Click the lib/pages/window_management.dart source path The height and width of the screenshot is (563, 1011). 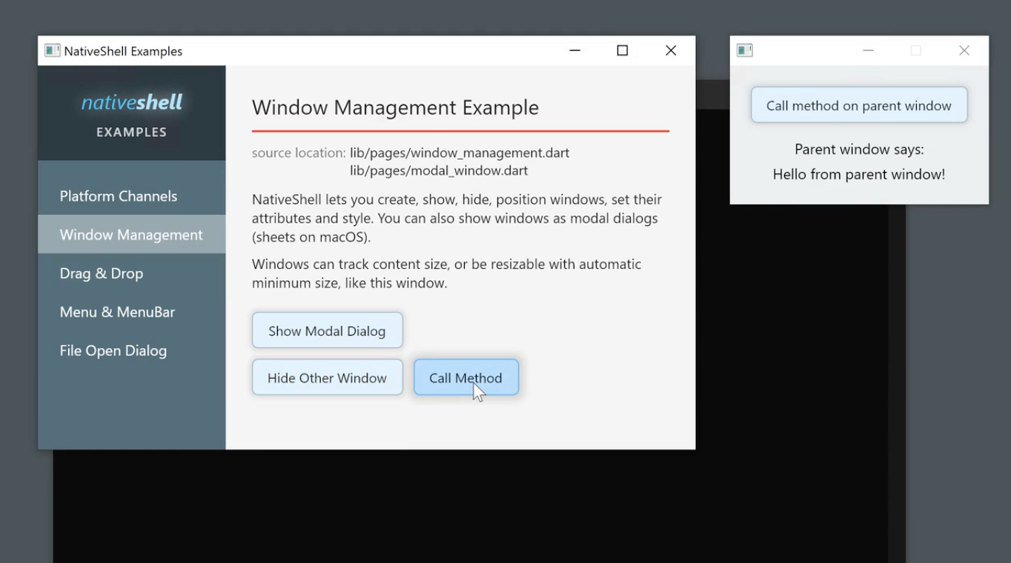(460, 153)
